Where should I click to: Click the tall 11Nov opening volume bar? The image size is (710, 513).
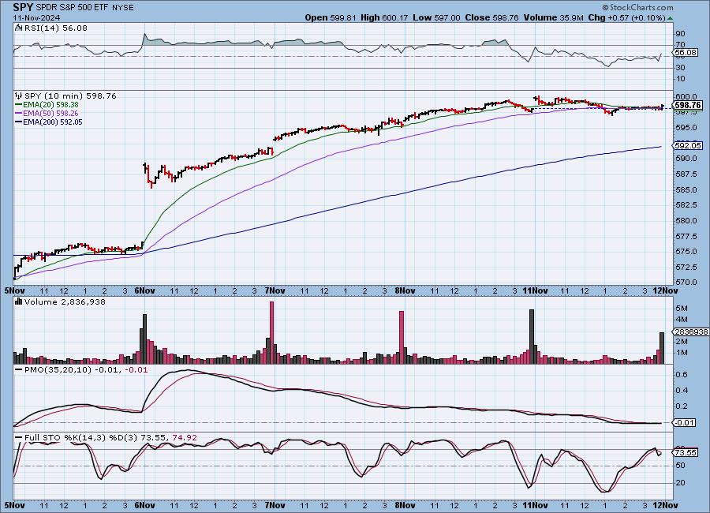(x=532, y=337)
